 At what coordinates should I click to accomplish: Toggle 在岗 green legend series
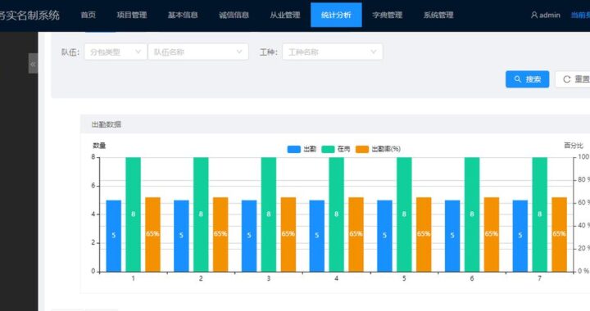click(336, 149)
